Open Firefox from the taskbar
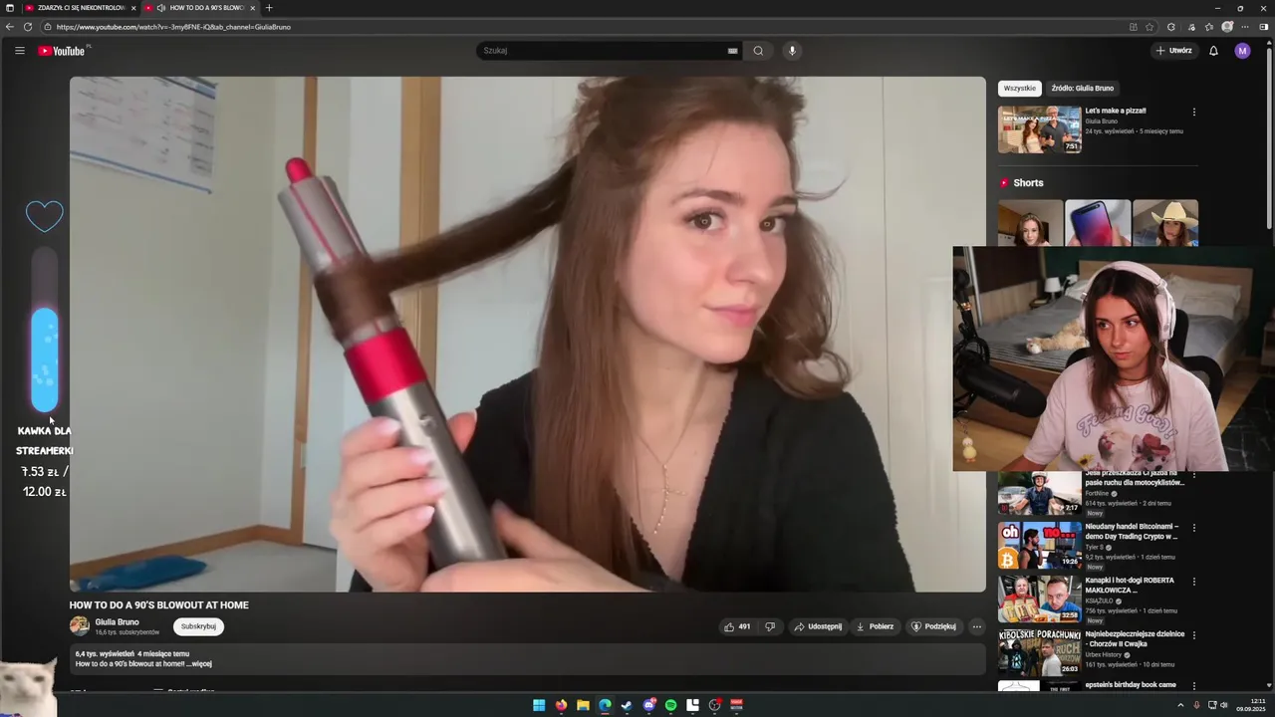 [561, 705]
